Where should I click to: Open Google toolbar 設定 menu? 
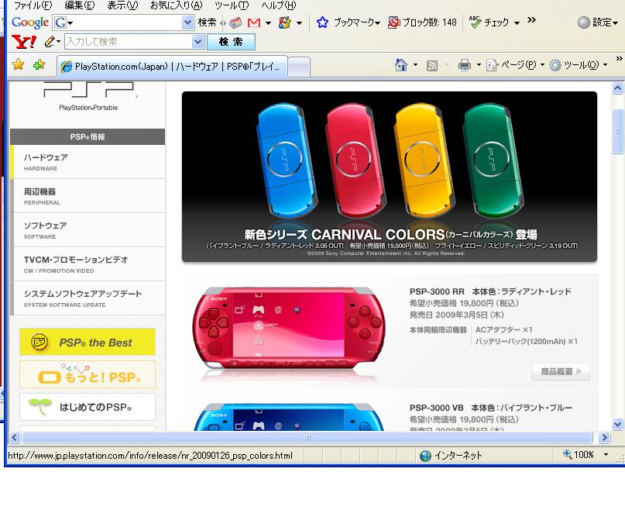pos(598,22)
